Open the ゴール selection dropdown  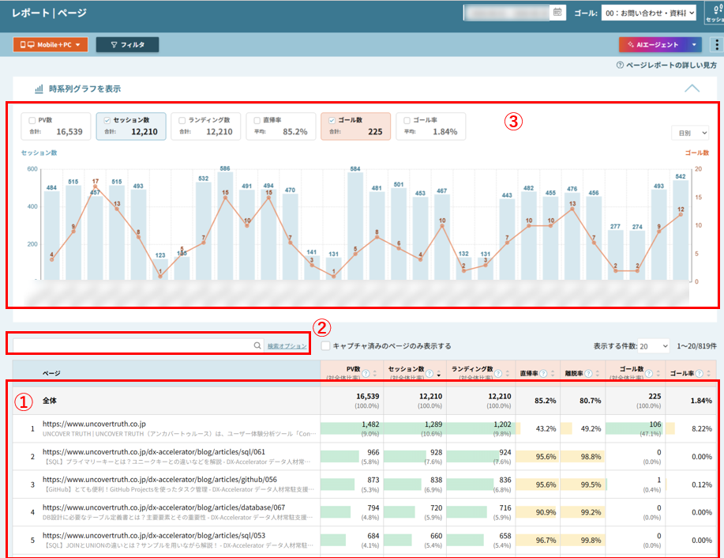649,13
